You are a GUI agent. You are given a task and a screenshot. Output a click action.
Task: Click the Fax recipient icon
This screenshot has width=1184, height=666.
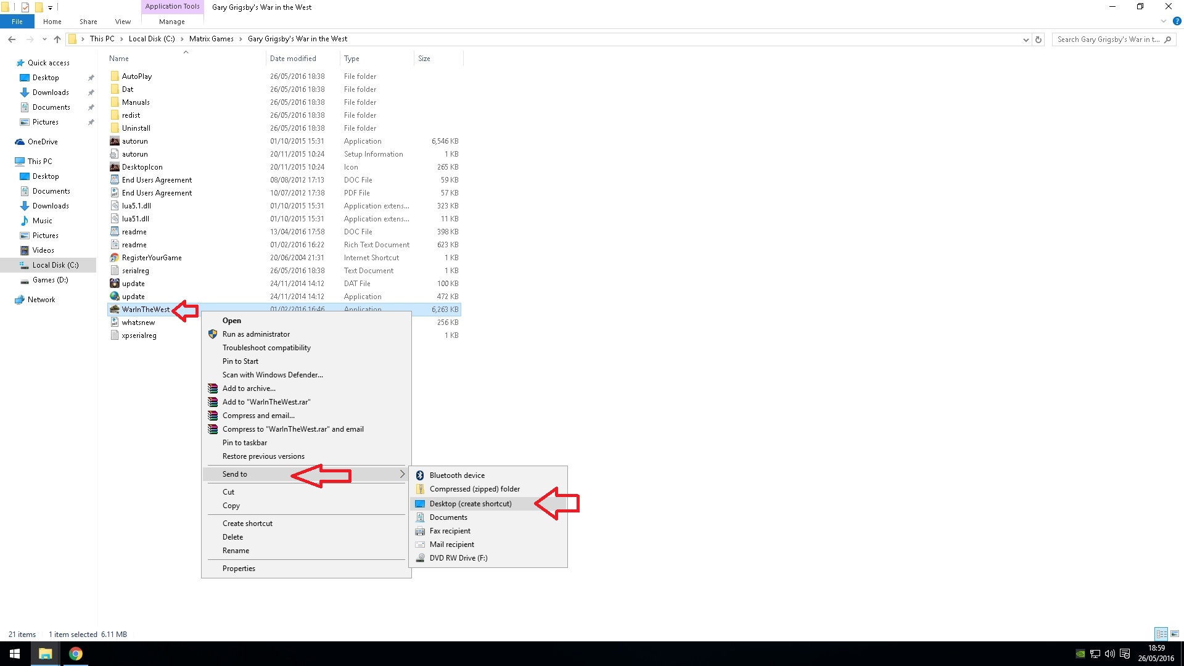click(420, 531)
